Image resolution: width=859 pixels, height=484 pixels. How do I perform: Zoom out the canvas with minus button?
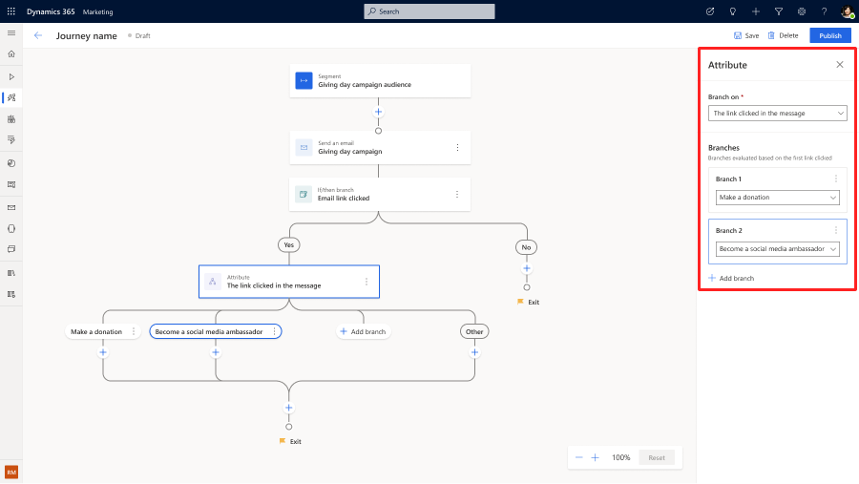(578, 457)
